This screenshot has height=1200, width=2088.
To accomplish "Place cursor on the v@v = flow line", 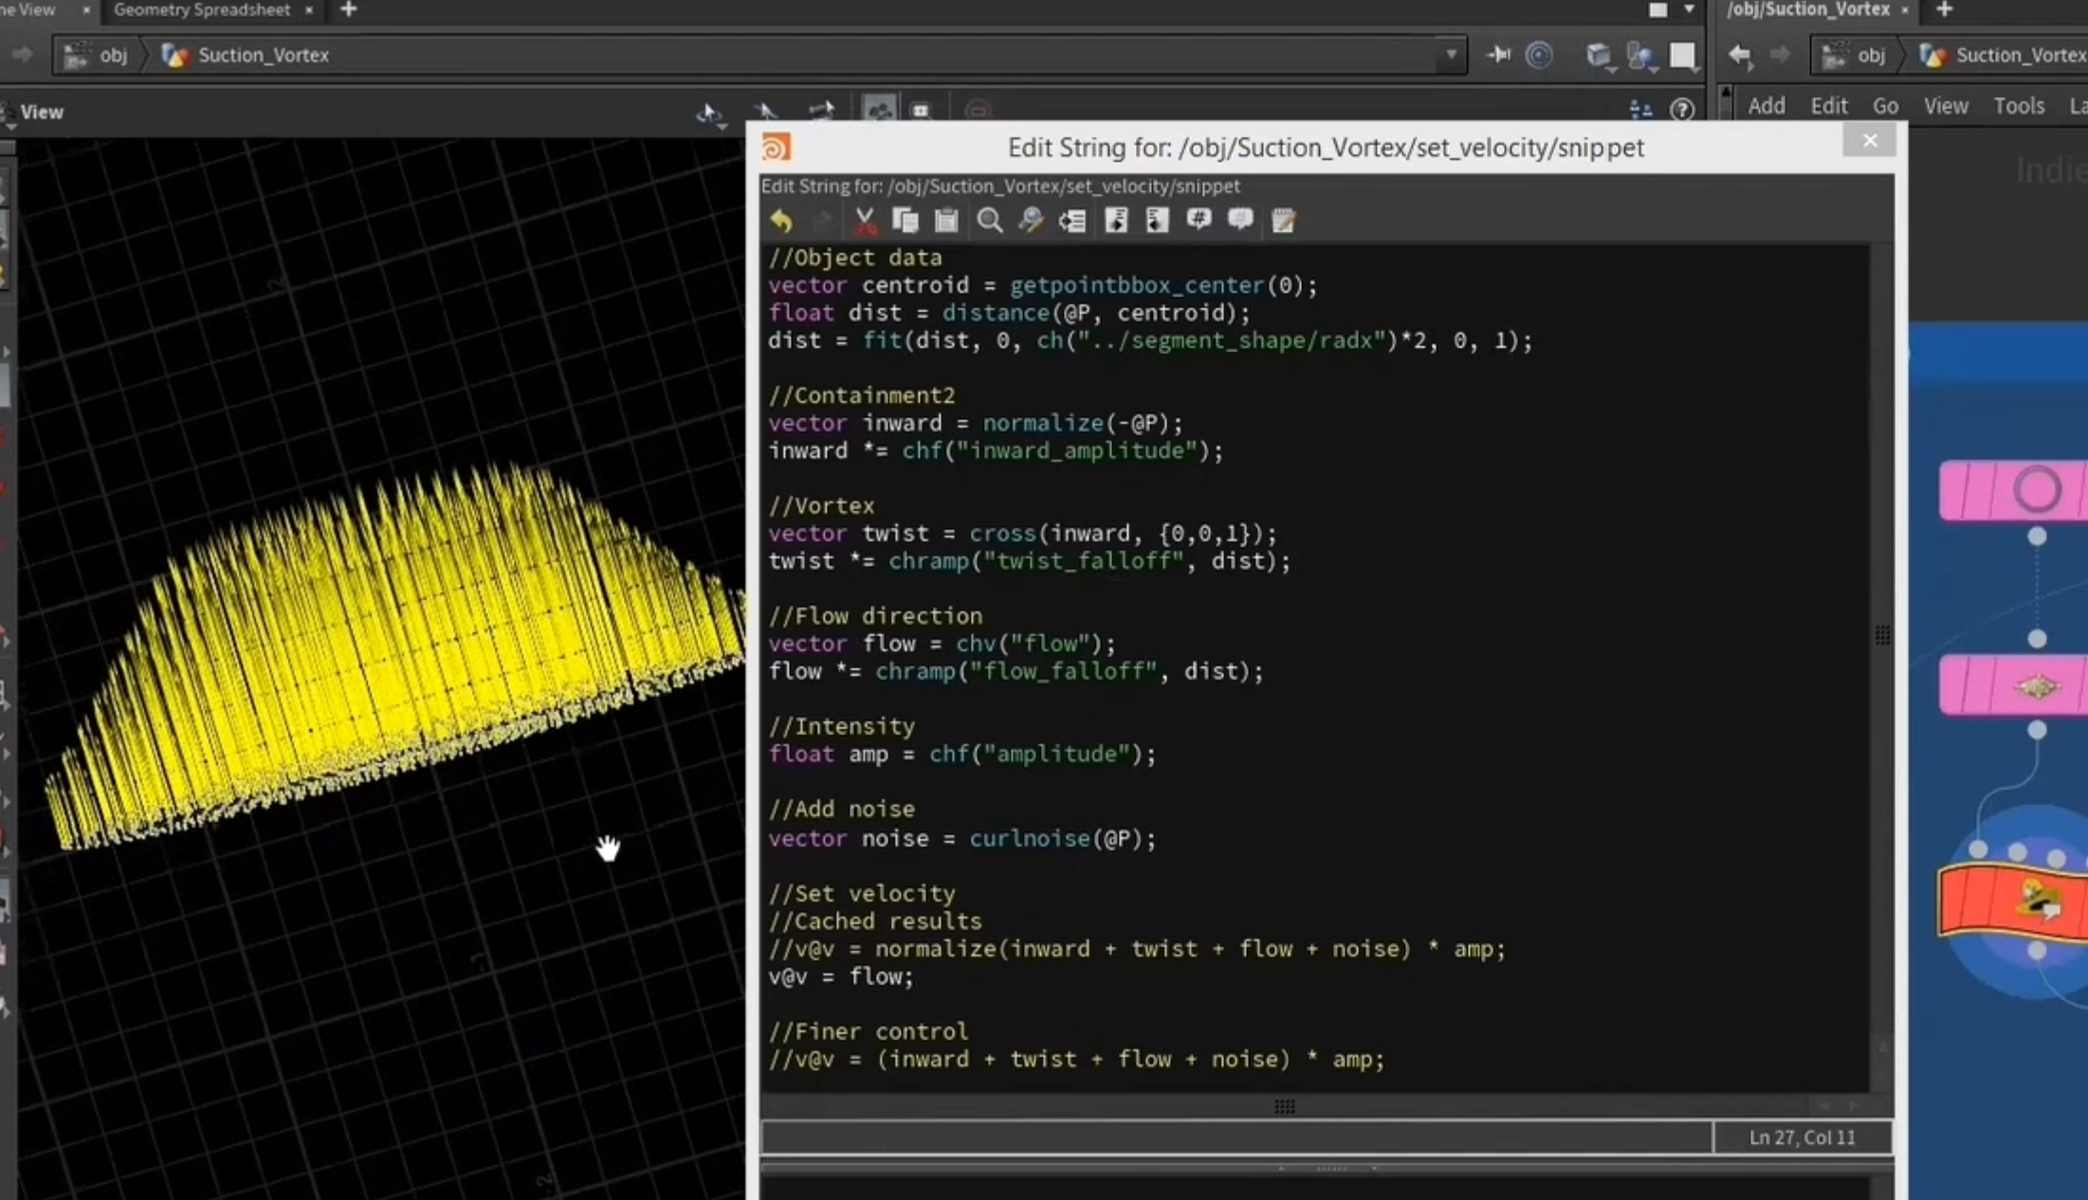I will click(840, 976).
